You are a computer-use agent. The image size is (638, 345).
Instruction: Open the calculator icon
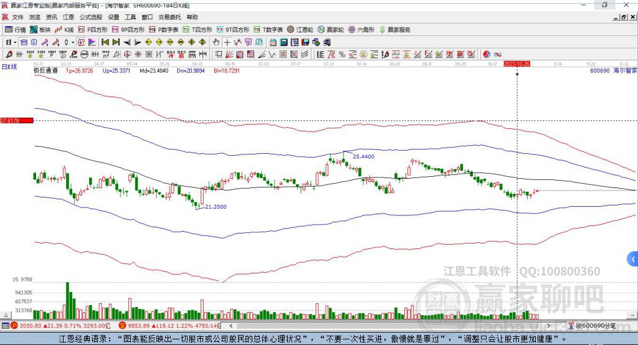(x=283, y=42)
